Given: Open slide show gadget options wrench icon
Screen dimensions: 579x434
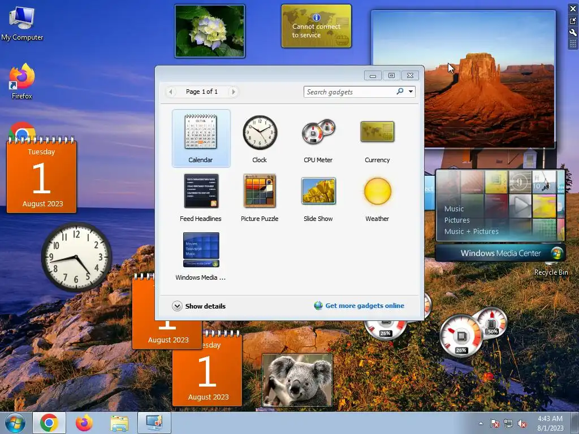Looking at the screenshot, I should tap(573, 32).
